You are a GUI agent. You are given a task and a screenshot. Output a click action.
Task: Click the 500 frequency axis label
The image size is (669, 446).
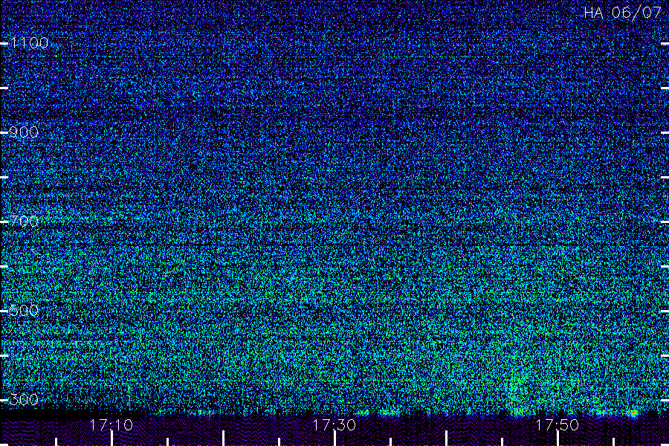pos(24,311)
